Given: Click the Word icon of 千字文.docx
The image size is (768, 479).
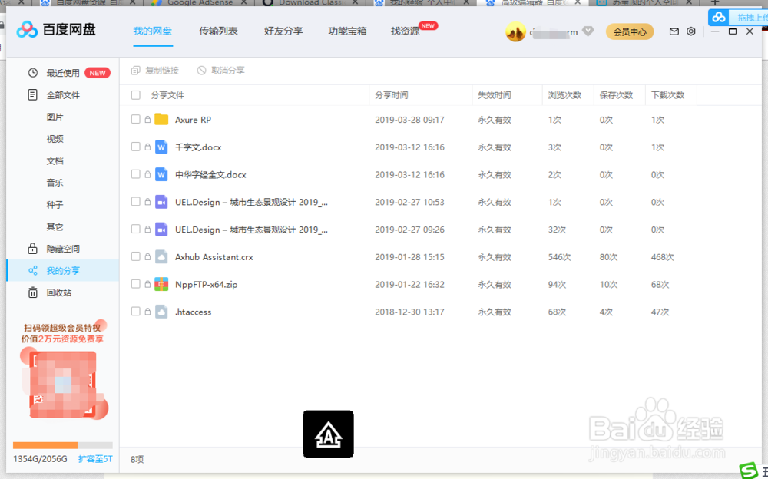Looking at the screenshot, I should 161,147.
